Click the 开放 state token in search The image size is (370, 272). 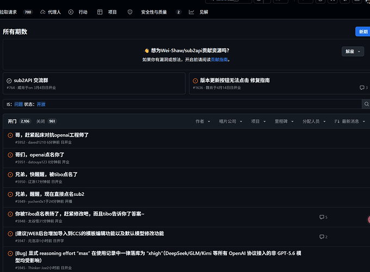tap(41, 104)
